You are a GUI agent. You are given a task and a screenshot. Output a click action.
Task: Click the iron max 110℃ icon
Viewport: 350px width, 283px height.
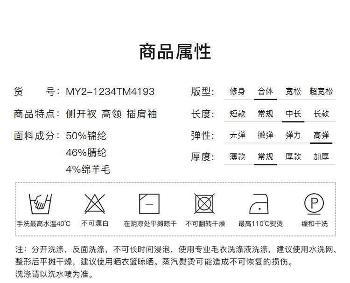click(x=260, y=203)
